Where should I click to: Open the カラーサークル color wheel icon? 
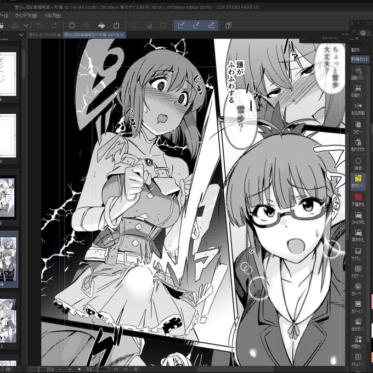tap(358, 289)
